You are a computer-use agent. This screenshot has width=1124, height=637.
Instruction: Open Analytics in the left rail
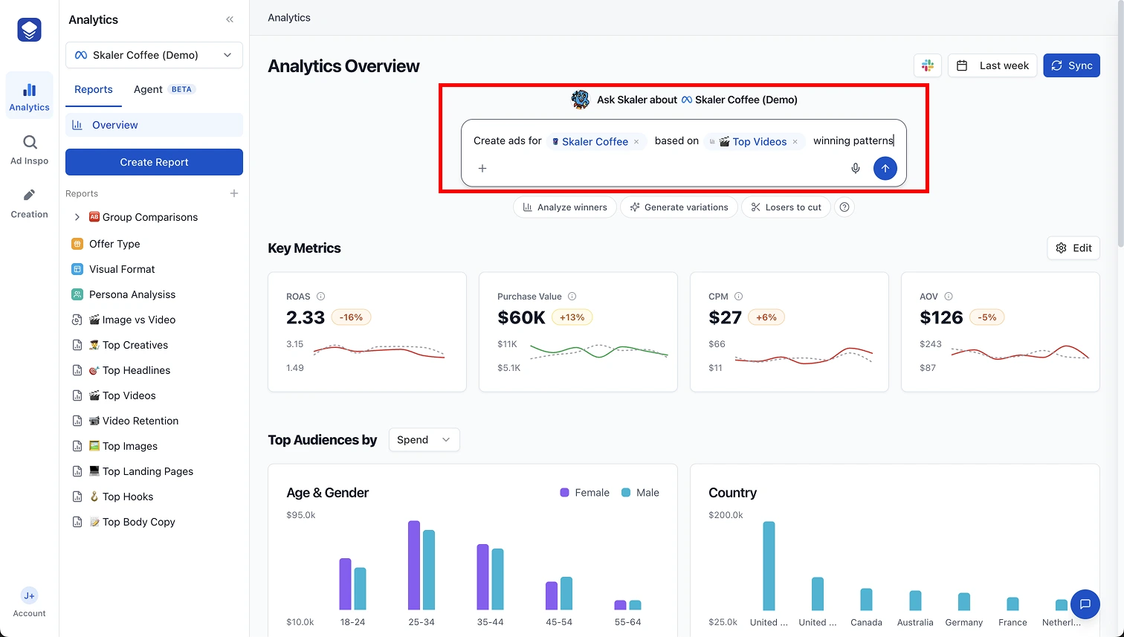pyautogui.click(x=29, y=96)
